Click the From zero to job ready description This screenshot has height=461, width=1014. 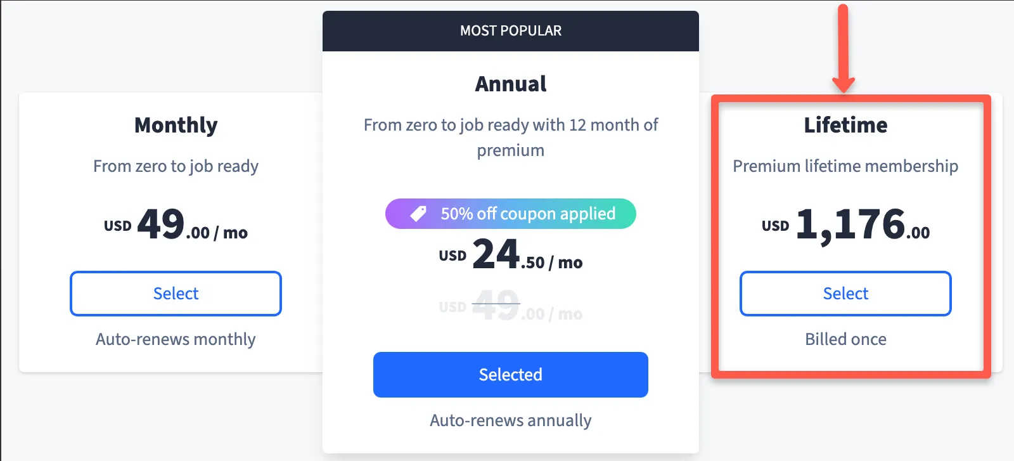coord(176,166)
